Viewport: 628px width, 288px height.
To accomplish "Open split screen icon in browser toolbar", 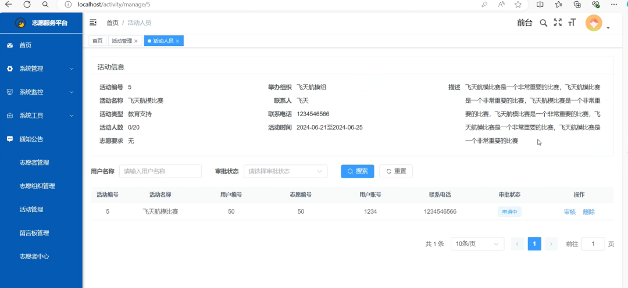I will pos(540,5).
